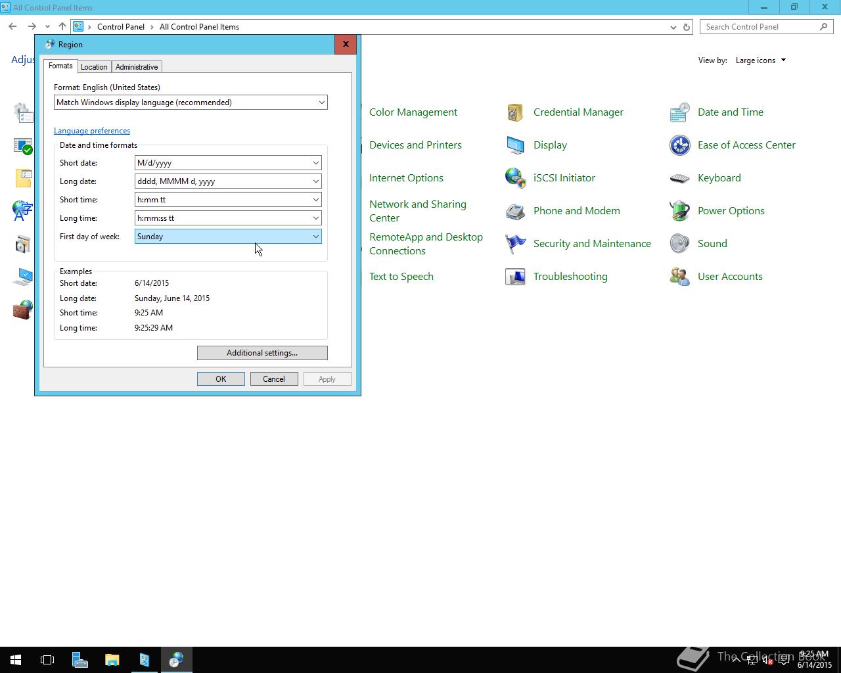Launch Server Manager from the taskbar
This screenshot has height=673, width=841.
(x=80, y=660)
